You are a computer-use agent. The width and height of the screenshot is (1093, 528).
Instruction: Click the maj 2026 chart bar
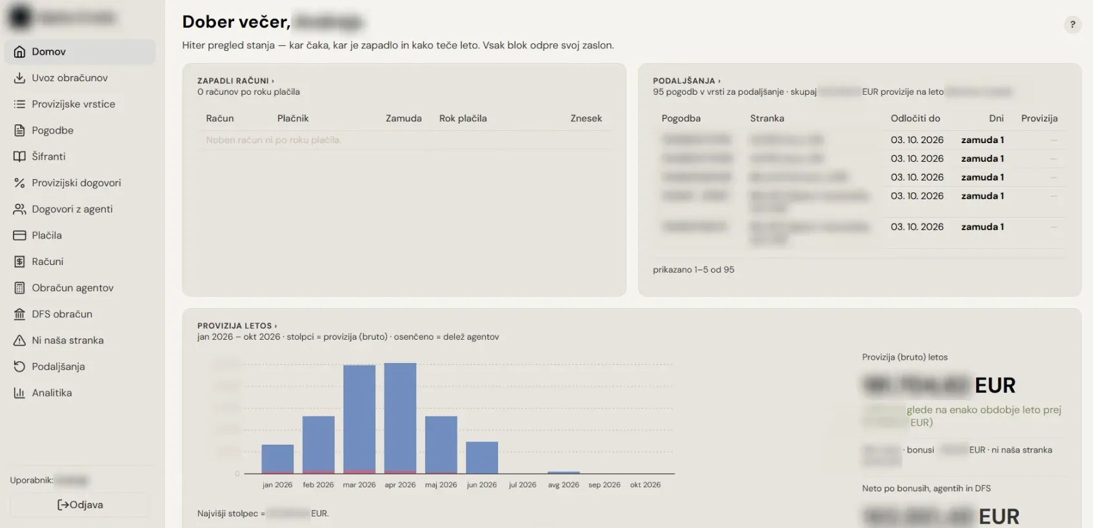(x=441, y=445)
